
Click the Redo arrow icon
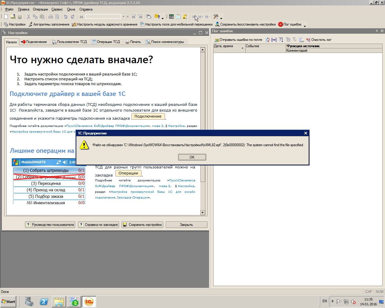click(x=72, y=17)
